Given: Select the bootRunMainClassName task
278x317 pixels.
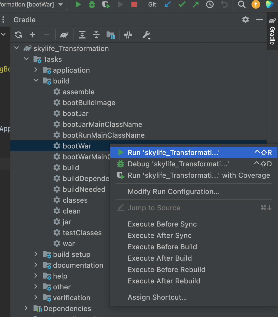Looking at the screenshot, I should pyautogui.click(x=104, y=135).
